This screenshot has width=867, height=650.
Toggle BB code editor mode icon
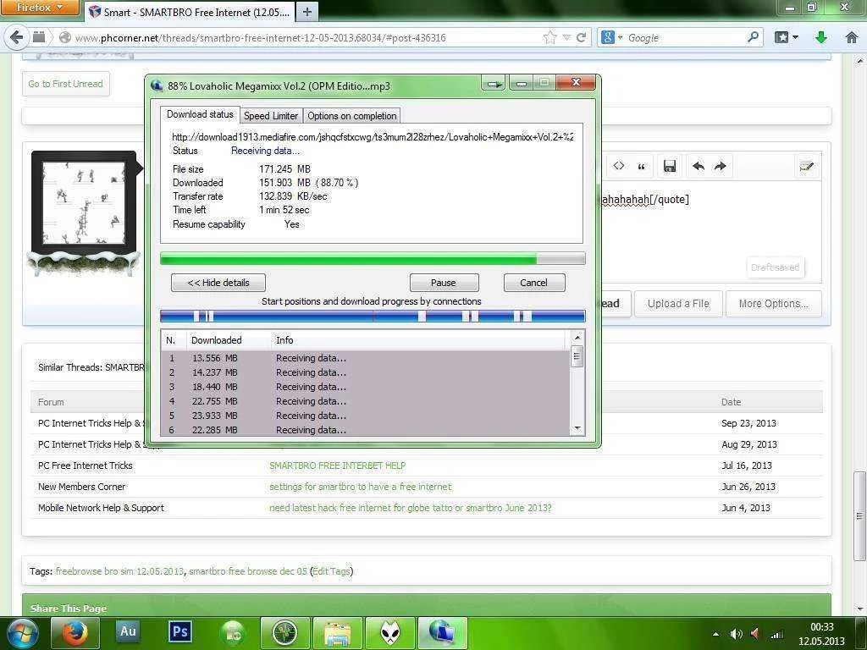pyautogui.click(x=806, y=166)
